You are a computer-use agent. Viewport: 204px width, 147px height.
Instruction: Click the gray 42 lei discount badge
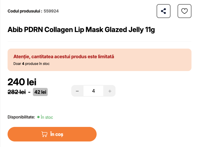[40, 92]
